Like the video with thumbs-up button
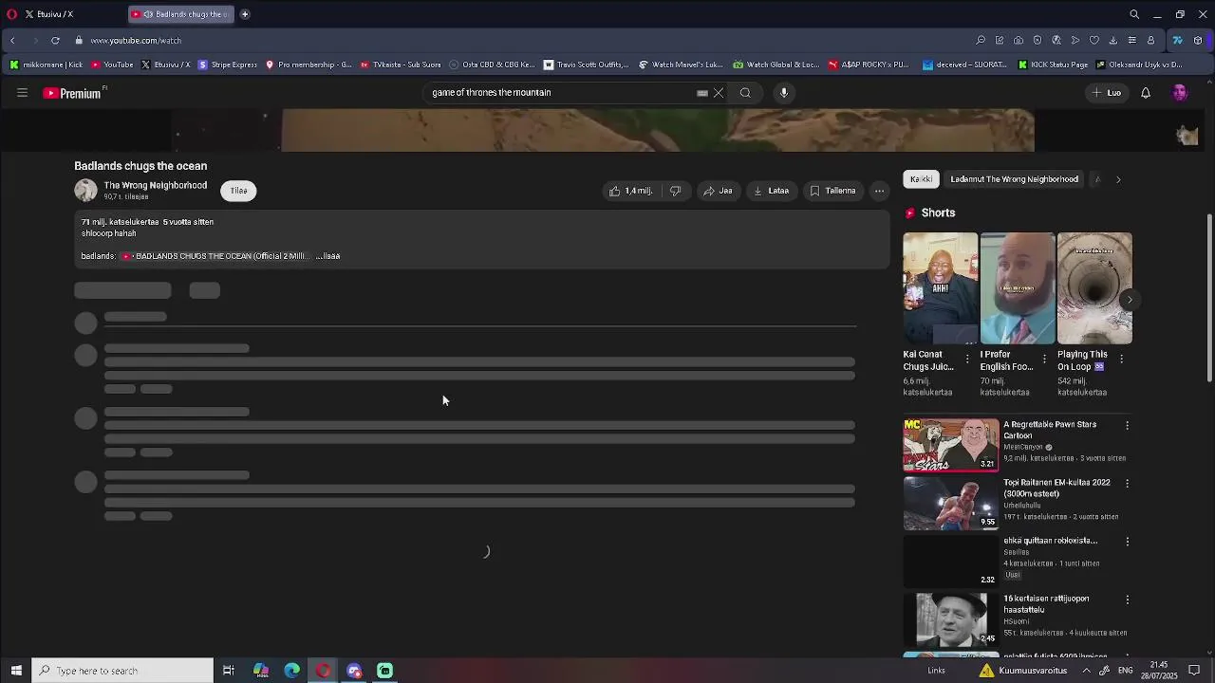1215x683 pixels. 630,191
